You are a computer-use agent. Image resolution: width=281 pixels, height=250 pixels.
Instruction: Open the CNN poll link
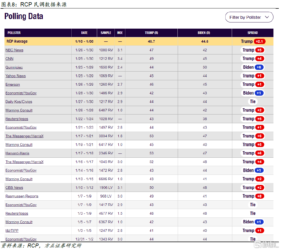9,59
